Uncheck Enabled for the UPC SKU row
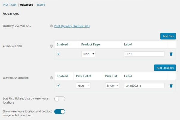180x120 pixels. (x=59, y=54)
